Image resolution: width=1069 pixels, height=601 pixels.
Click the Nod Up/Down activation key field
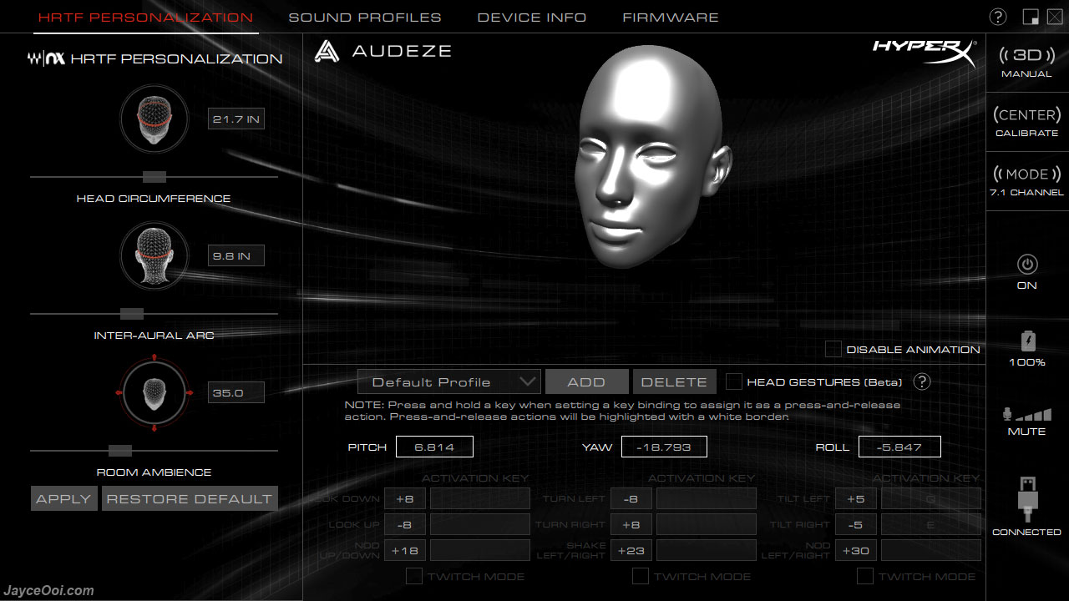(480, 551)
